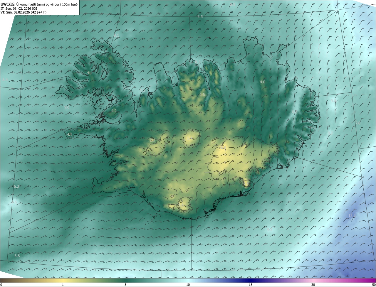Click the 10 tick on the colour scale
This screenshot has width=376, height=287.
(188, 285)
